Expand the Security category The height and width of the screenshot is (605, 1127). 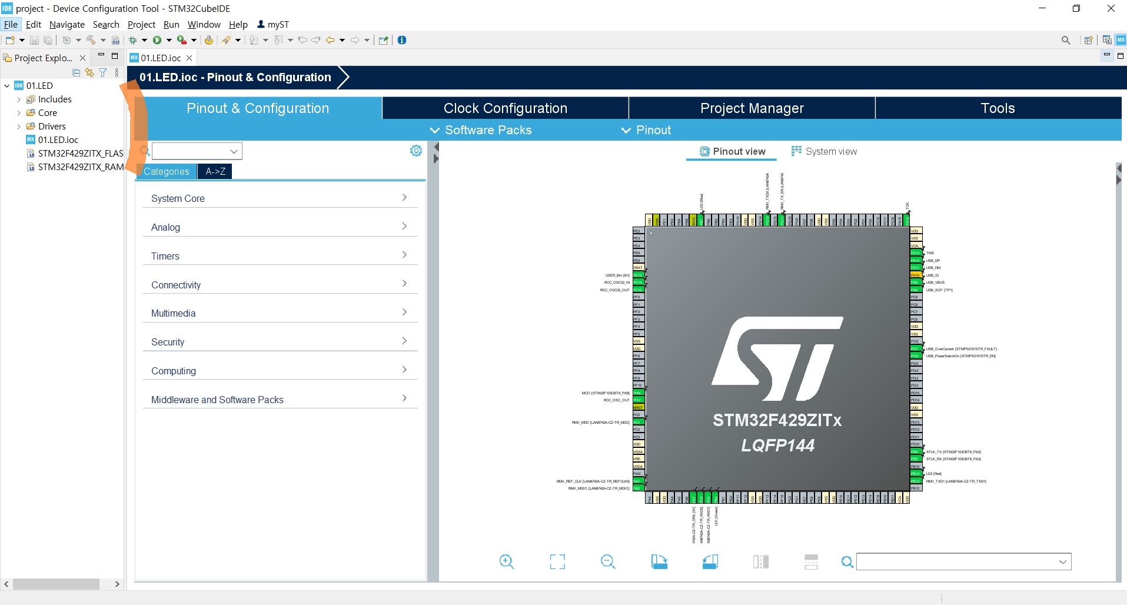click(280, 342)
